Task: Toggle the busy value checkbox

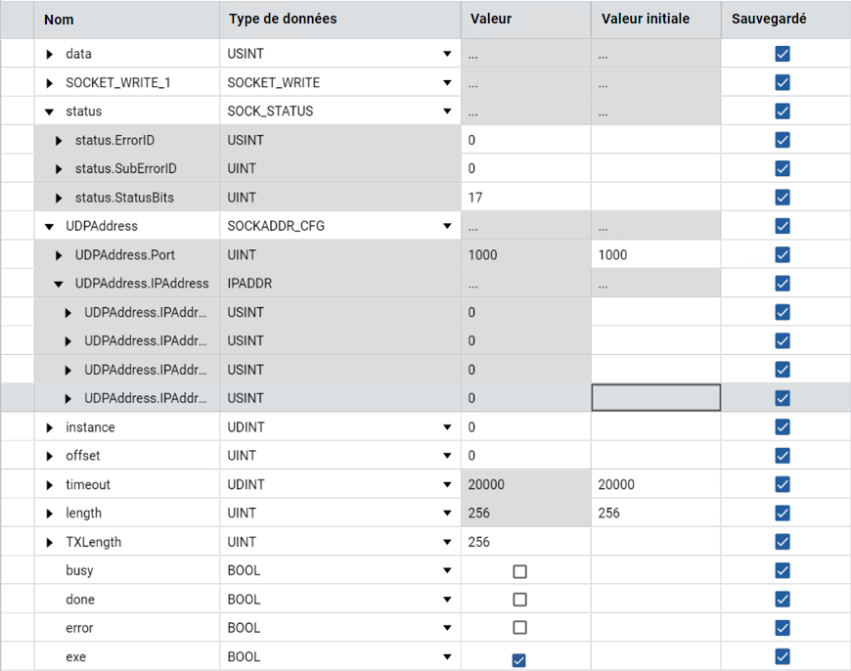Action: tap(520, 571)
